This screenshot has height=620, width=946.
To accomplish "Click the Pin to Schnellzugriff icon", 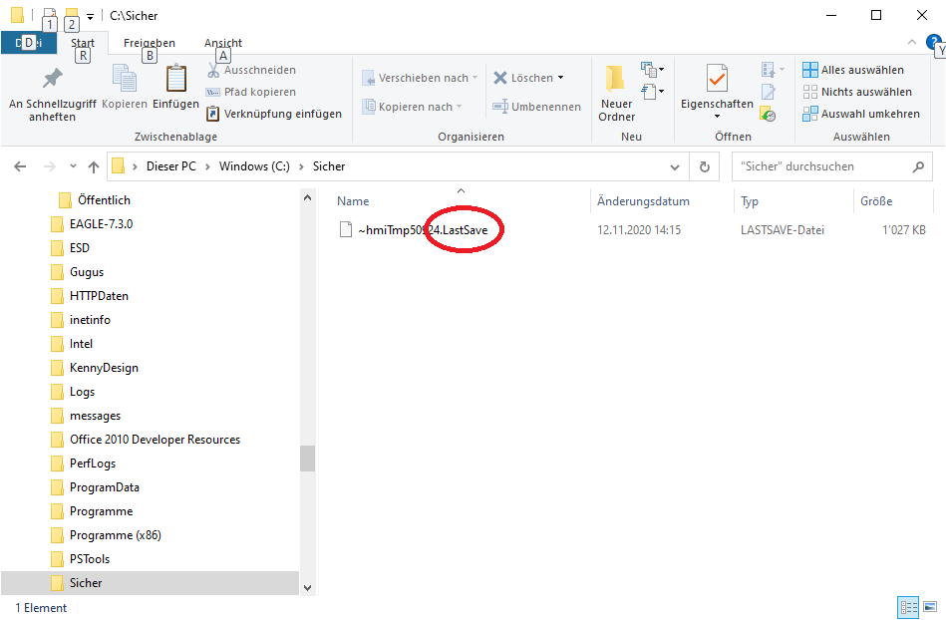I will click(x=52, y=80).
